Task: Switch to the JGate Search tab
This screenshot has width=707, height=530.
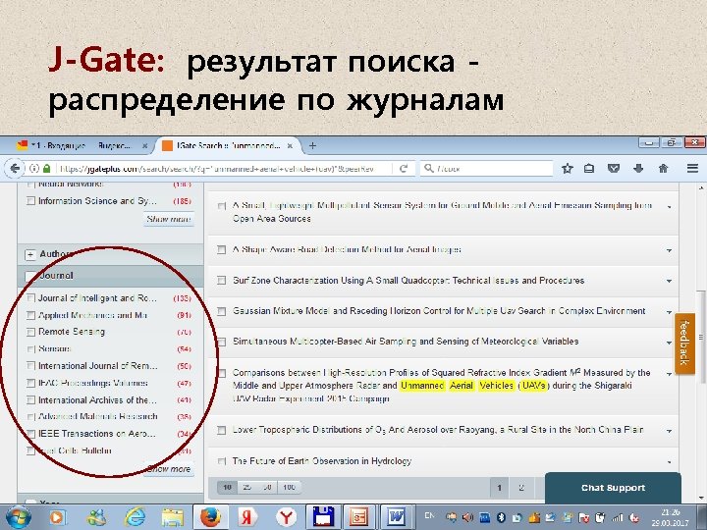Action: pos(228,145)
